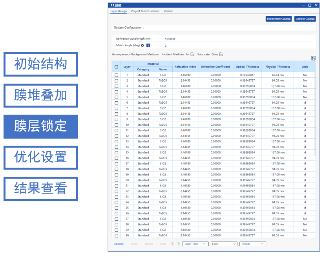
Task: Click the Load to Catalog button
Action: pos(305,19)
